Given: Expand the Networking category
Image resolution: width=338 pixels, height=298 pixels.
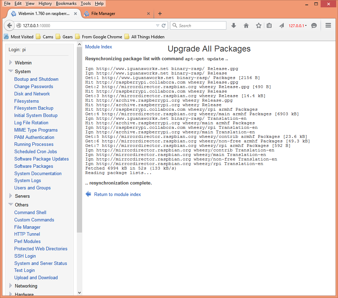Looking at the screenshot, I should pos(10,285).
